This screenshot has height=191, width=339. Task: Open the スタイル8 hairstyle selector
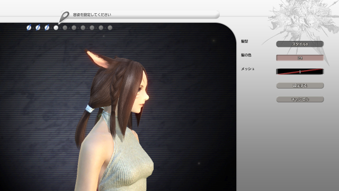pos(300,44)
